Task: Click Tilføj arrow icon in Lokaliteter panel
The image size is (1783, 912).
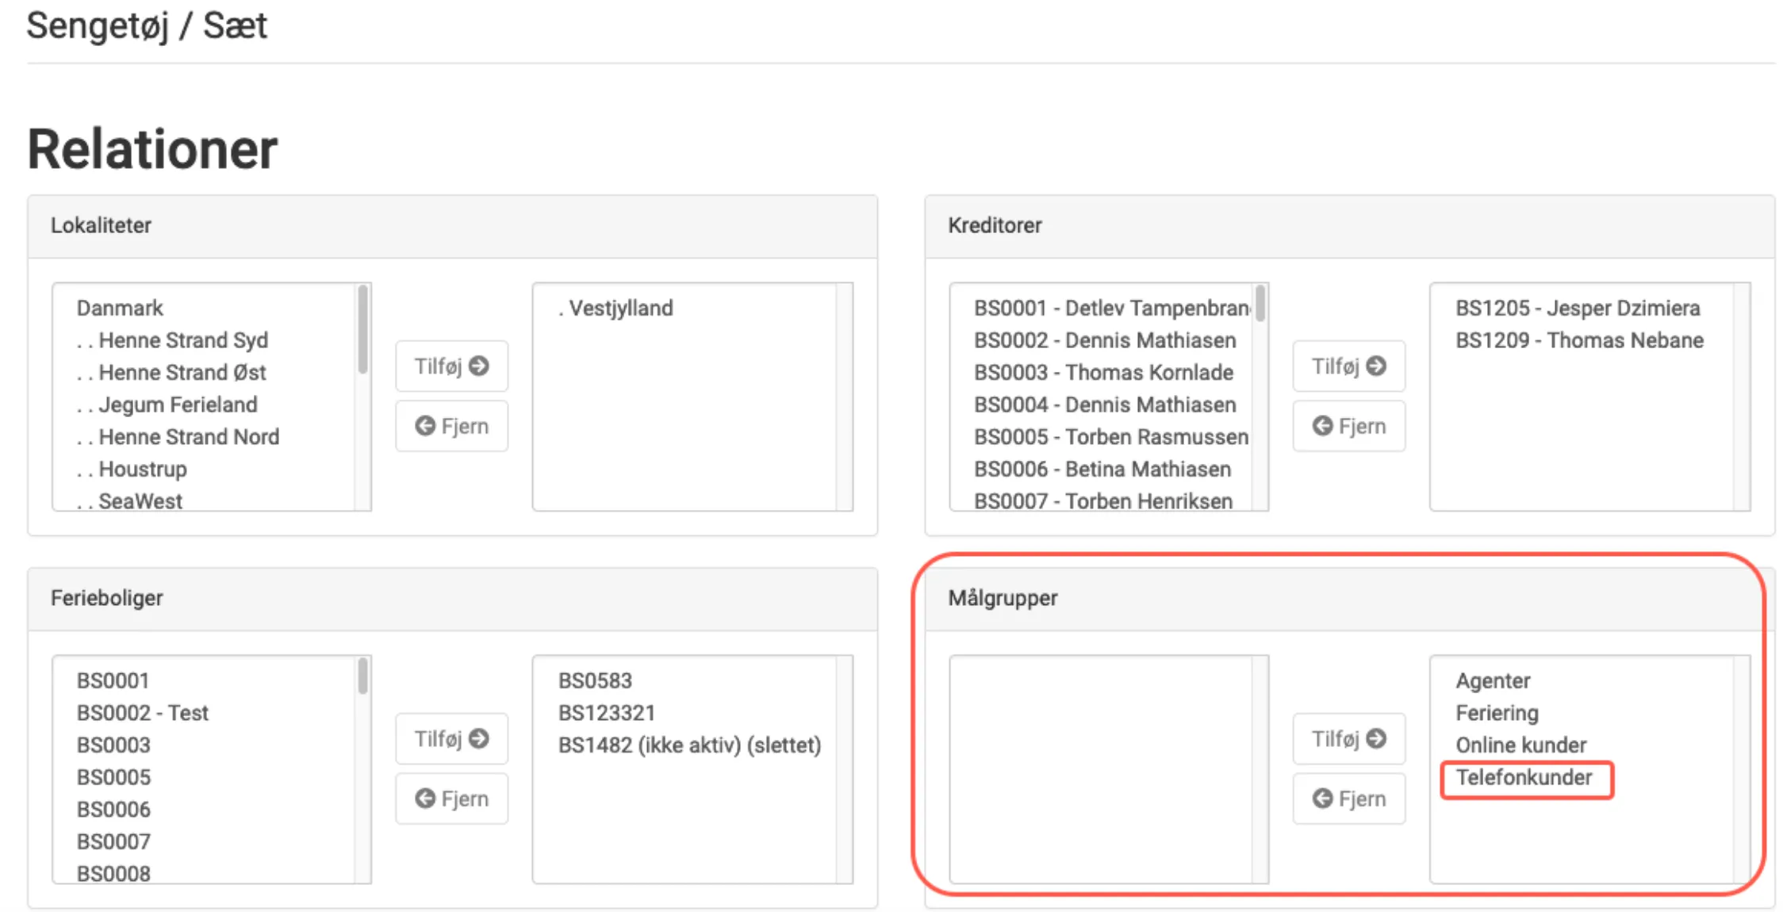Action: 478,366
